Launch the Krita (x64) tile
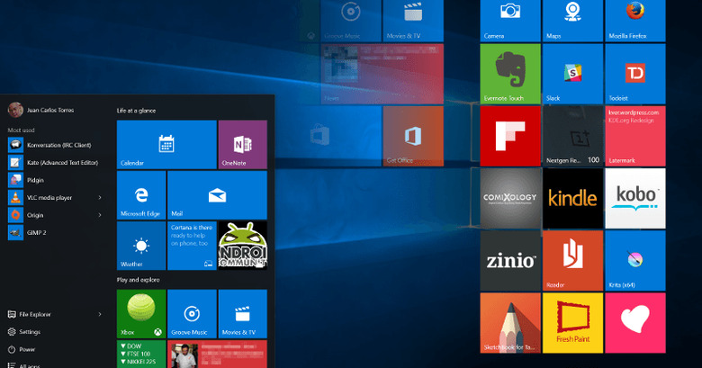This screenshot has height=368, width=702. 635,261
